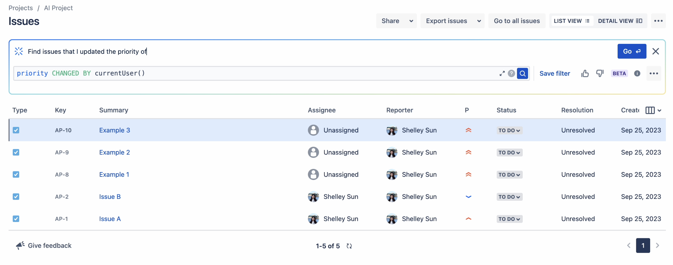Open the Share dropdown

pyautogui.click(x=396, y=21)
